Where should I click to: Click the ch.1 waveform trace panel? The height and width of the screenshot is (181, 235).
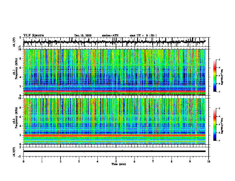coord(116,42)
